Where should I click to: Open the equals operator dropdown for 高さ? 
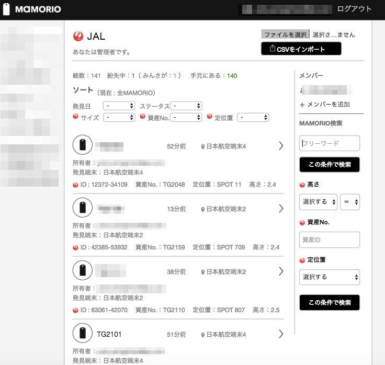350,202
